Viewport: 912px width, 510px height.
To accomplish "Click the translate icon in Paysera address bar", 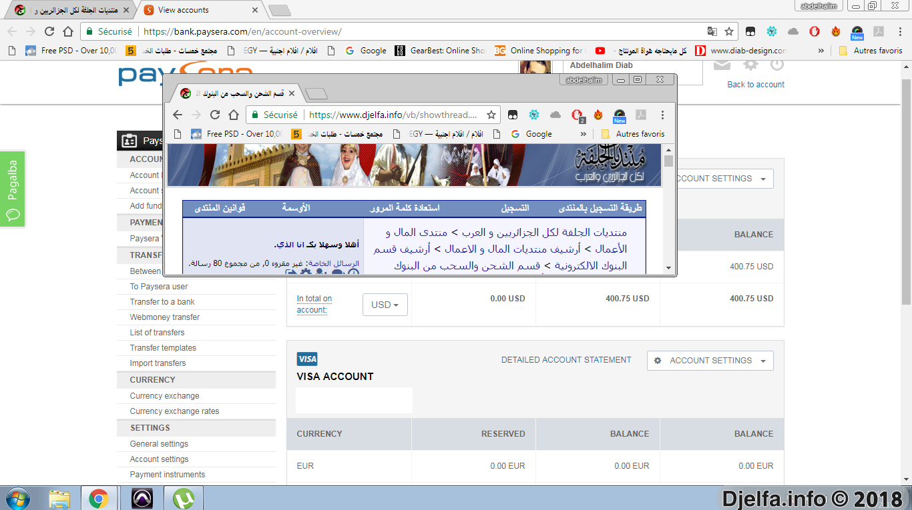I will coord(712,31).
